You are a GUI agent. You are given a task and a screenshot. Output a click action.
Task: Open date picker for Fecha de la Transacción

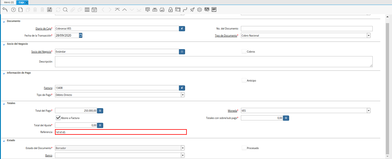point(81,35)
